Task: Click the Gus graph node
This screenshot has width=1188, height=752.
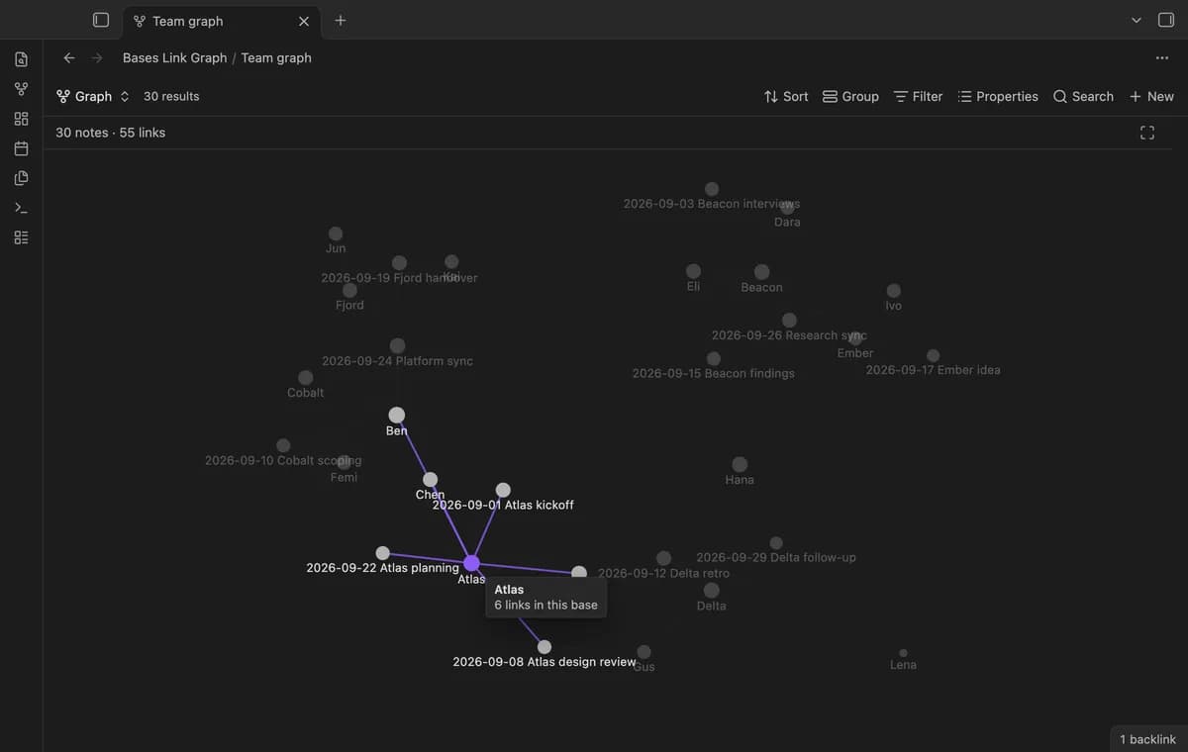Action: tap(643, 652)
